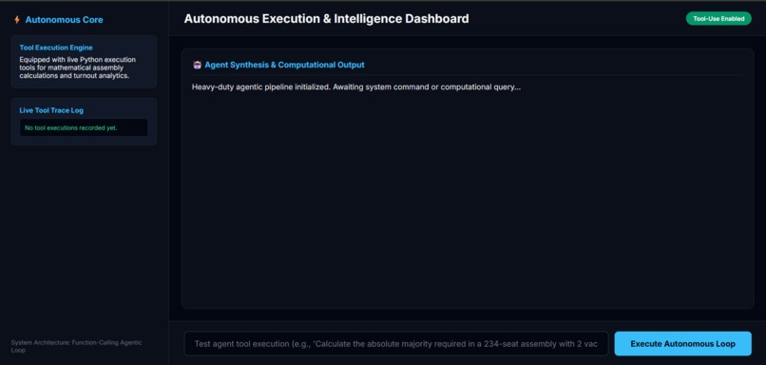Click the Execute Autonomous Loop button
766x365 pixels.
(682, 343)
